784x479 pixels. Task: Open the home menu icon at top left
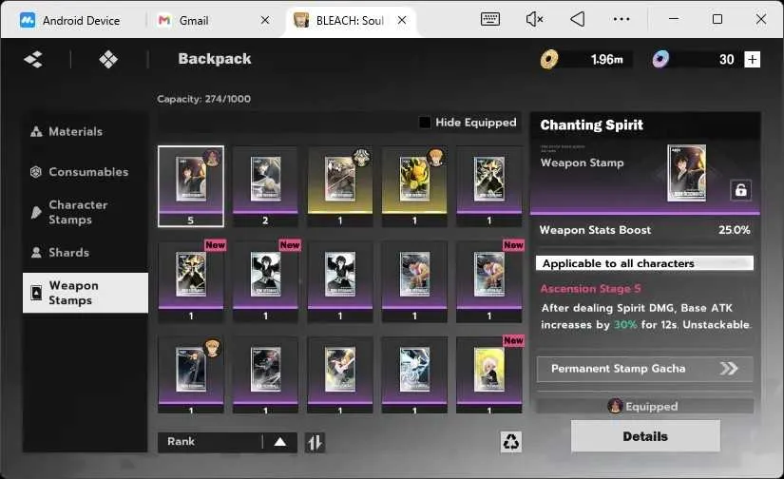33,60
